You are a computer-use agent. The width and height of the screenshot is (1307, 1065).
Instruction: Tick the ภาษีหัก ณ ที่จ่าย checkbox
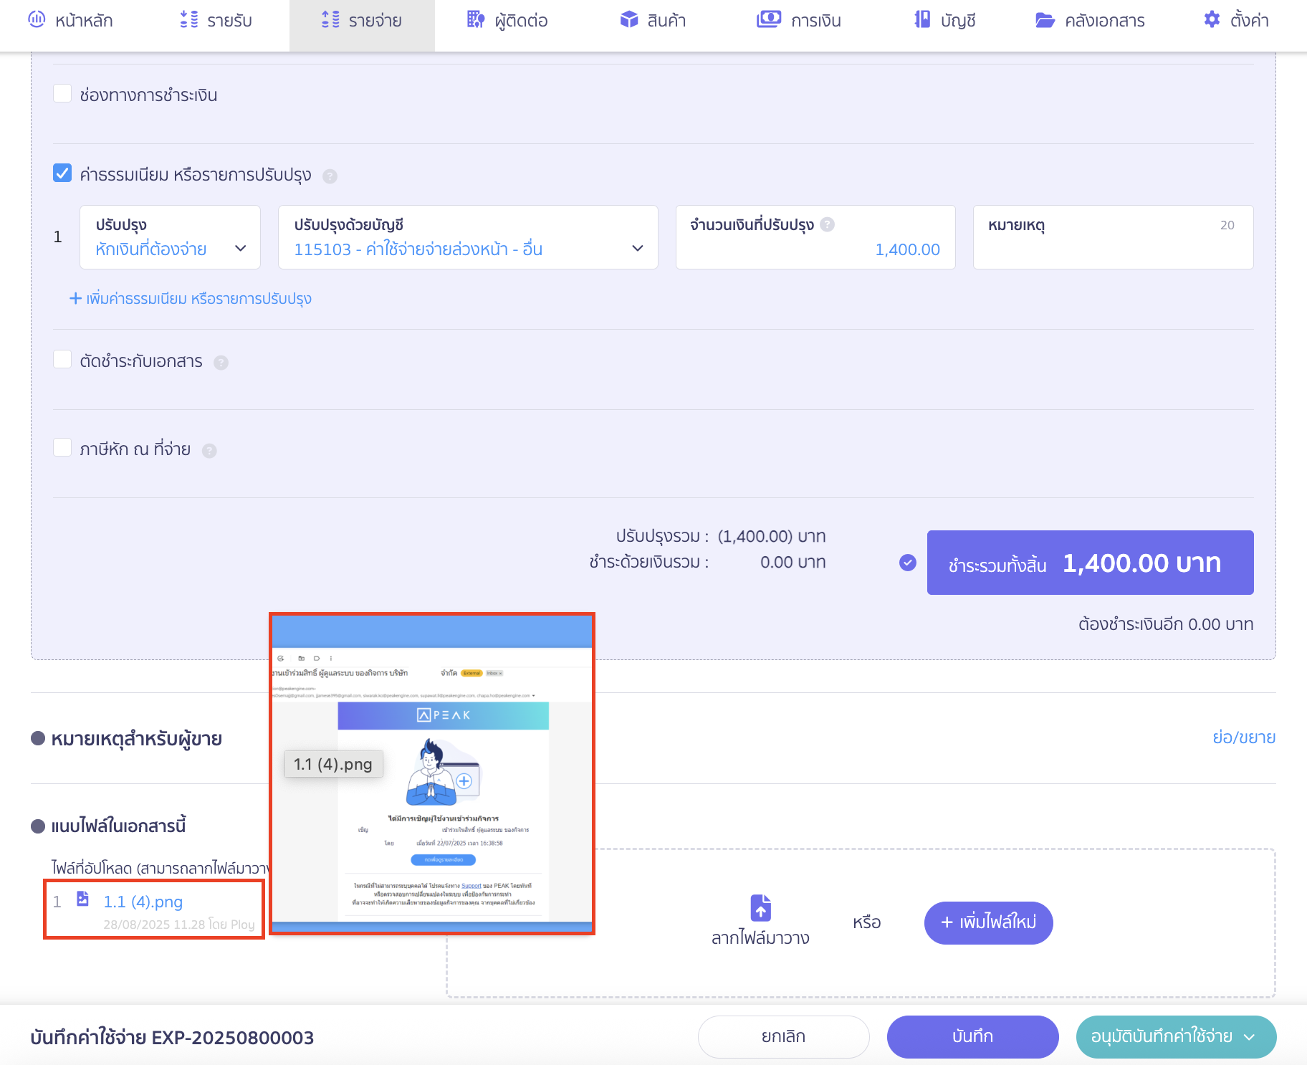62,448
